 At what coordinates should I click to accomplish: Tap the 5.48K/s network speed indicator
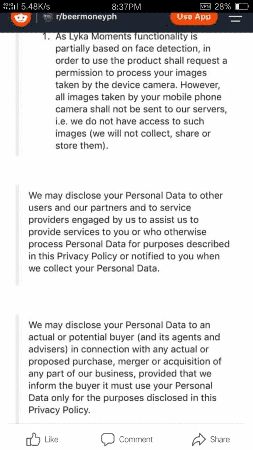(x=36, y=6)
